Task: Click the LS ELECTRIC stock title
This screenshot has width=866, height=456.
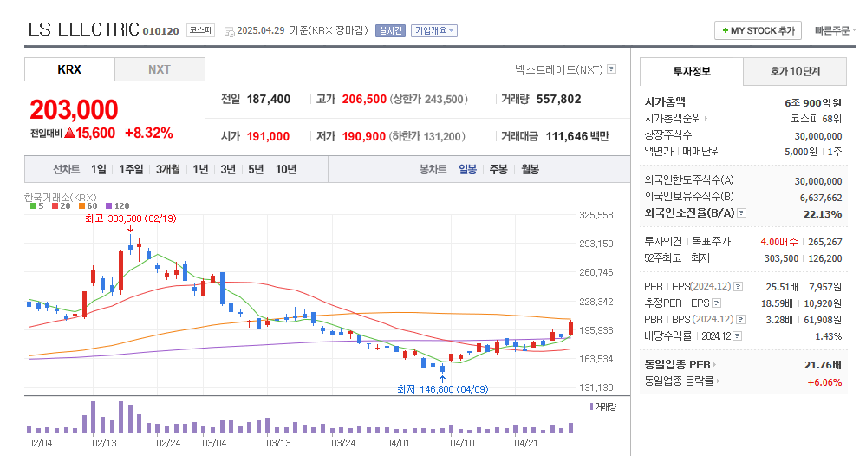Action: point(83,29)
